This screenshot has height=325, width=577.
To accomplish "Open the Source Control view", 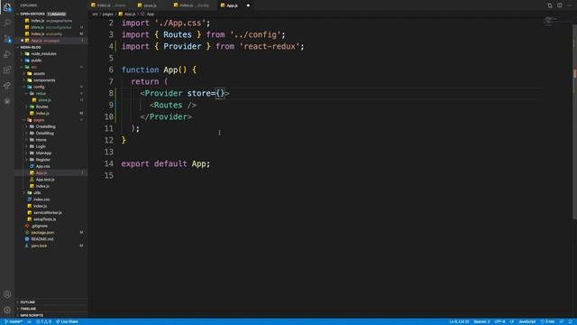I will [7, 39].
